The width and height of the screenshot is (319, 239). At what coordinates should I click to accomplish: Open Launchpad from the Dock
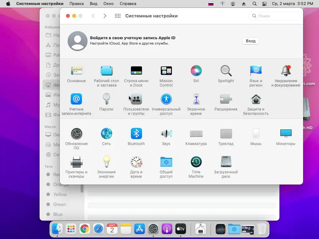tap(71, 229)
